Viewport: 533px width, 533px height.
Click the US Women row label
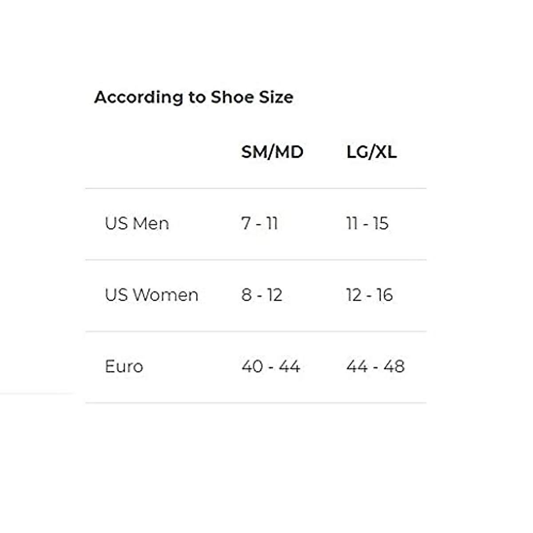pos(151,295)
